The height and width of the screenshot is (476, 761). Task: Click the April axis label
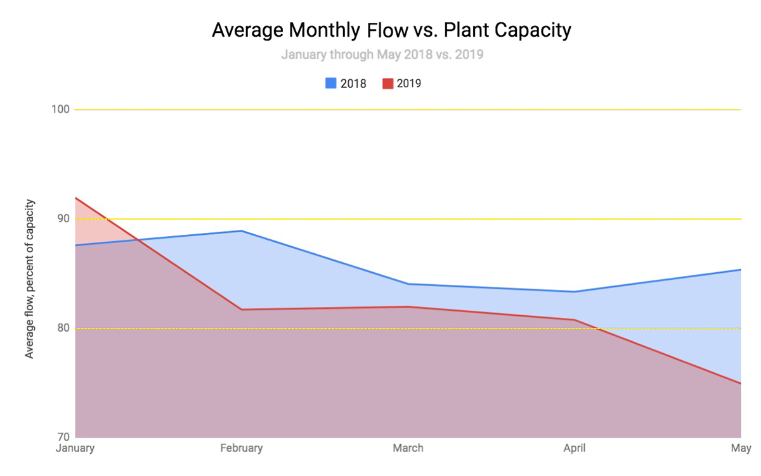[x=575, y=448]
